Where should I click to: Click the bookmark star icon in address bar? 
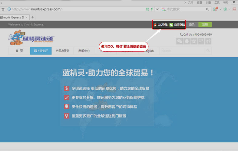coord(3,9)
